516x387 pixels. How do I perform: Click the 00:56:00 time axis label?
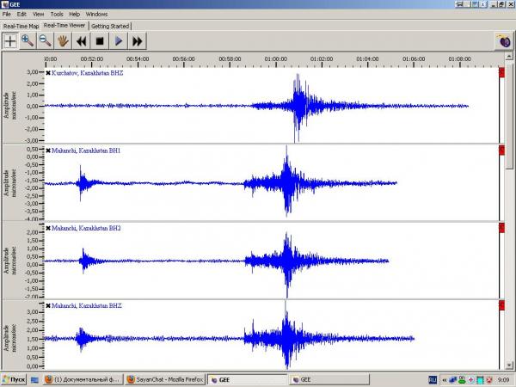pos(184,58)
